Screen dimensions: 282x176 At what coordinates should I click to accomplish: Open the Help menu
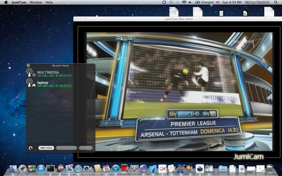point(49,2)
